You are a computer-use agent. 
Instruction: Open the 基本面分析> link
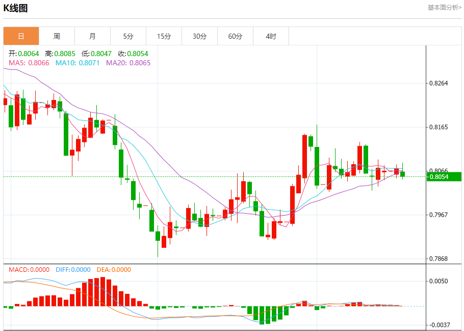click(444, 8)
